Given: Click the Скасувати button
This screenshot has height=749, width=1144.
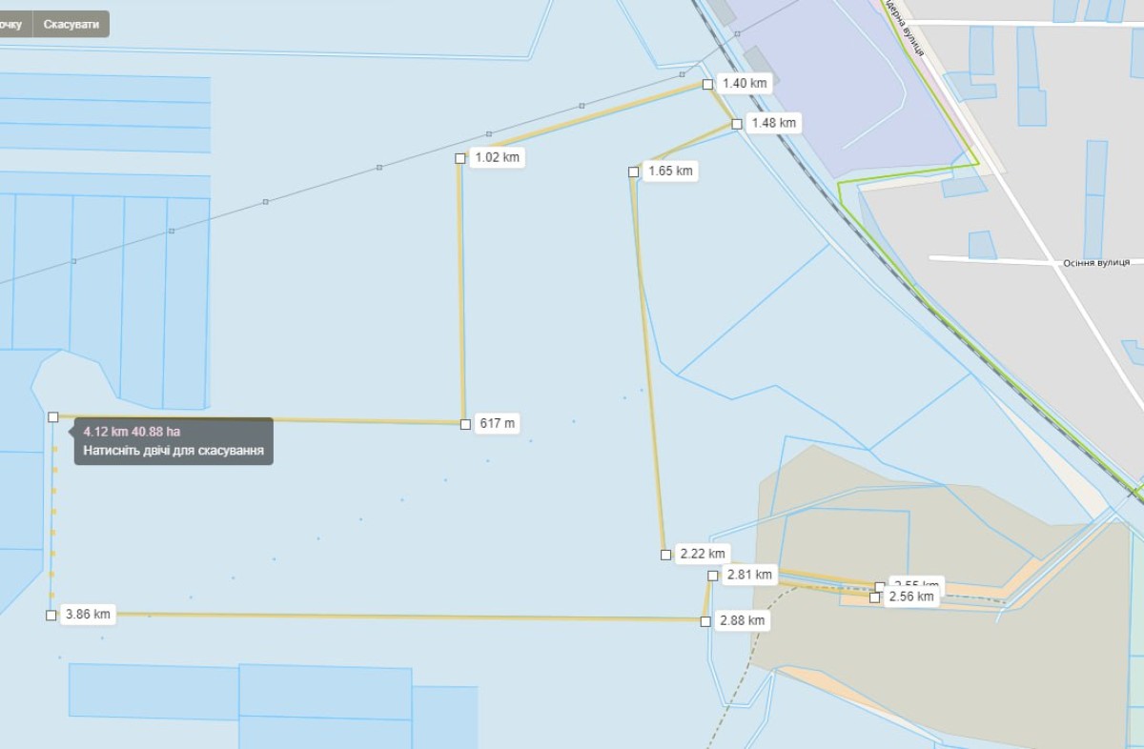Looking at the screenshot, I should tap(71, 24).
